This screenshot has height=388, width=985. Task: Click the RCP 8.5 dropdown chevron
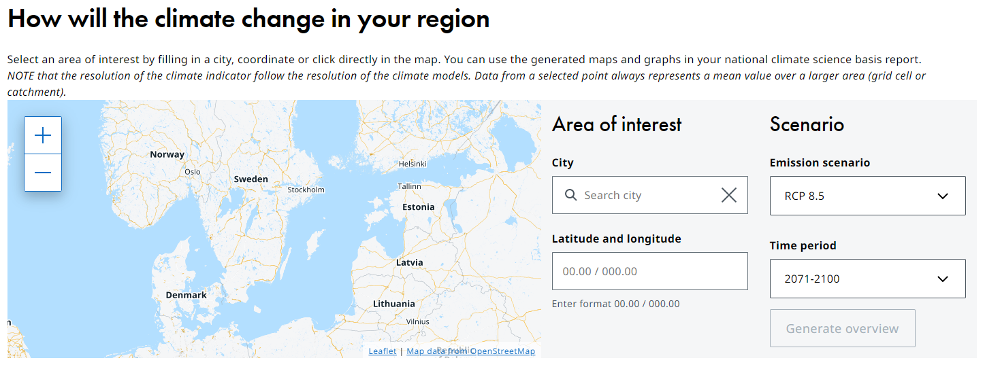pos(943,196)
